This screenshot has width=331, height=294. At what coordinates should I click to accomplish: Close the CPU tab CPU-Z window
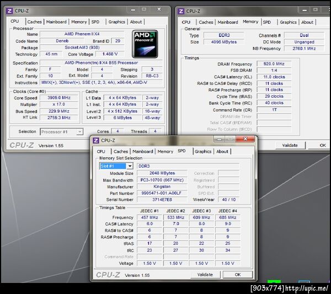pyautogui.click(x=159, y=9)
